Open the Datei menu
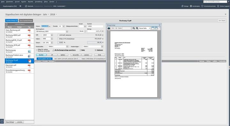Image resolution: width=230 pixels, height=126 pixels. 3,2
